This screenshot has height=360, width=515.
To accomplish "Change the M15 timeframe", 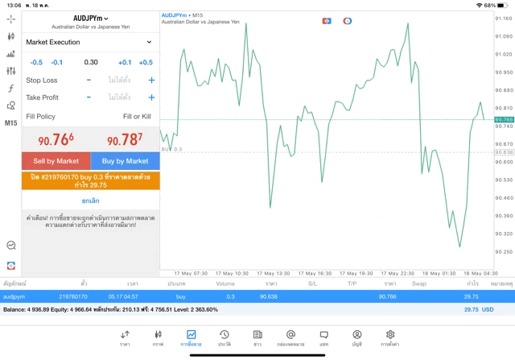I will tap(10, 123).
